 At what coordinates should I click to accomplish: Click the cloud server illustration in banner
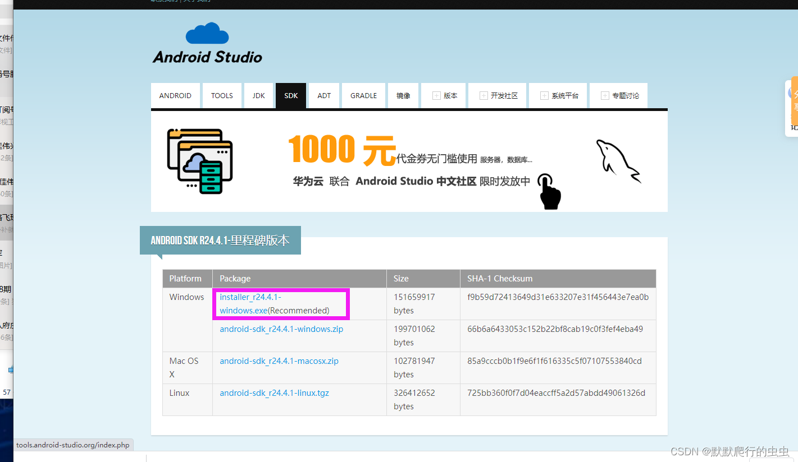200,161
